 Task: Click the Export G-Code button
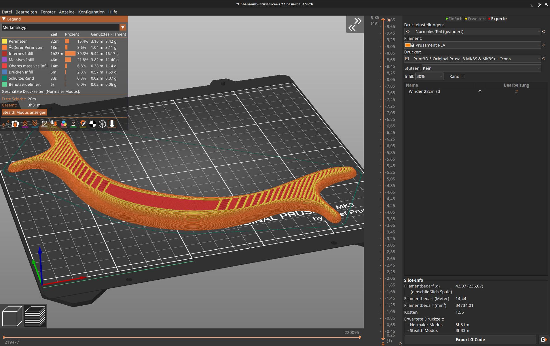[x=470, y=340]
